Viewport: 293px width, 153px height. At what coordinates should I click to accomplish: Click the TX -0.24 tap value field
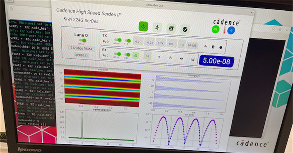pyautogui.click(x=149, y=43)
